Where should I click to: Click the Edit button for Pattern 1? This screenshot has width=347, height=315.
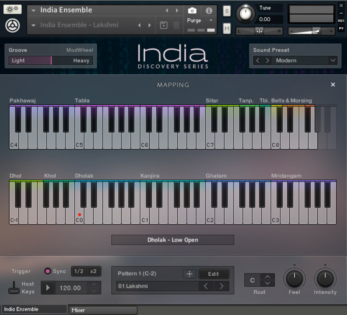214,274
